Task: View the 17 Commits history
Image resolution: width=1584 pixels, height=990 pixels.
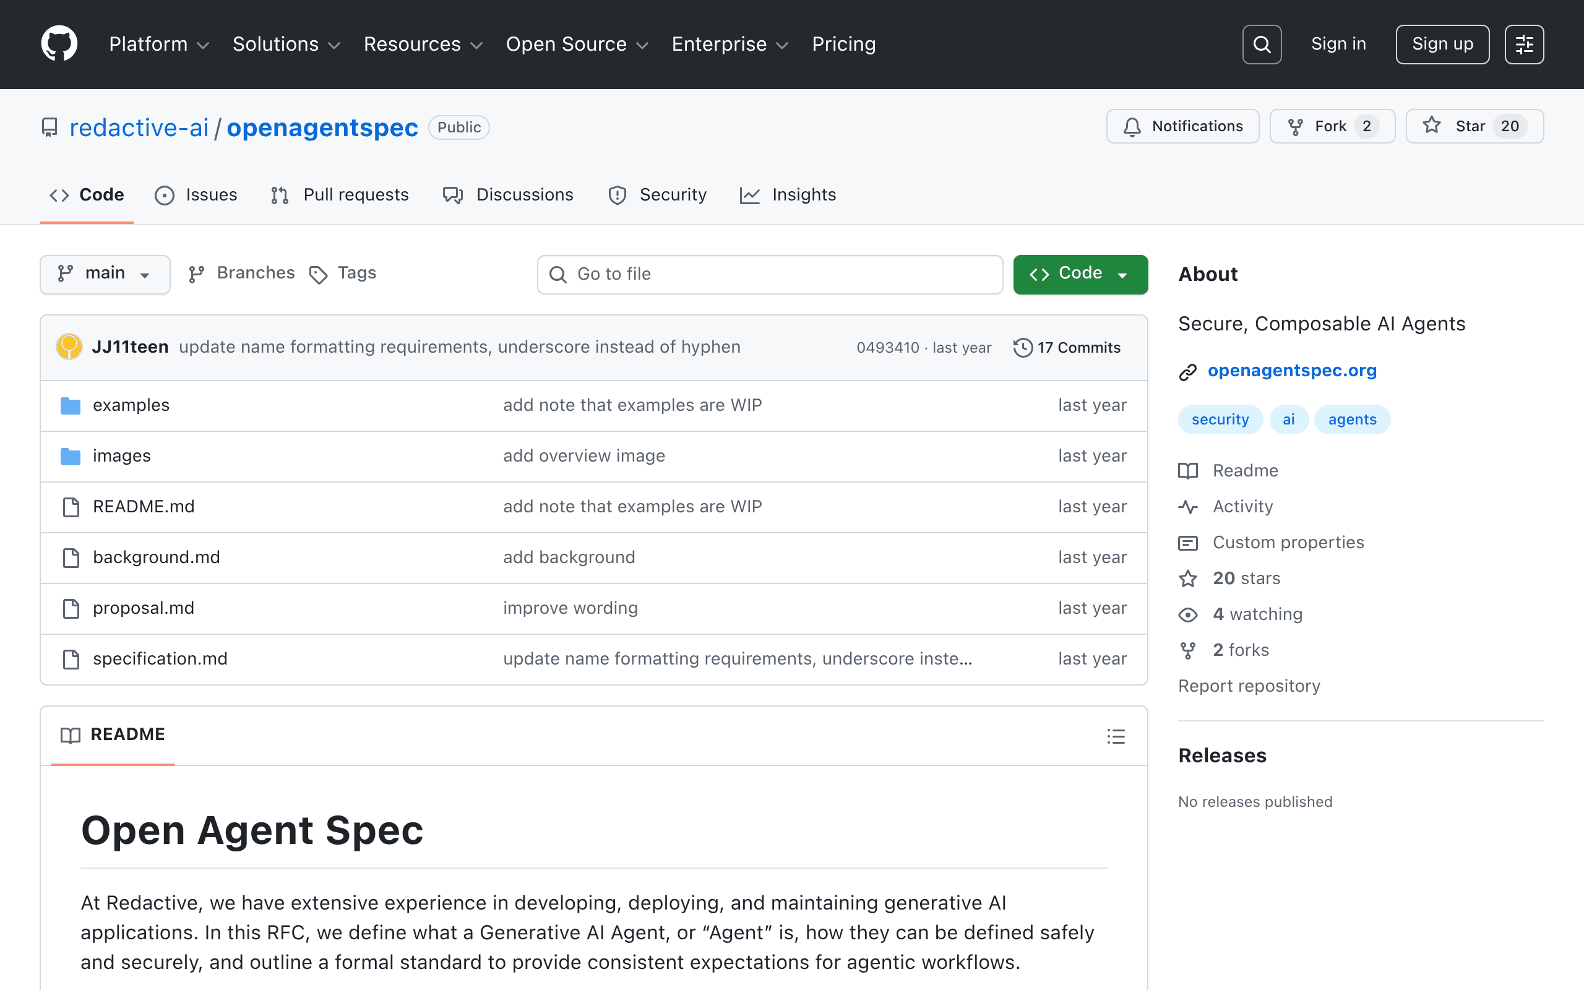Action: coord(1067,348)
